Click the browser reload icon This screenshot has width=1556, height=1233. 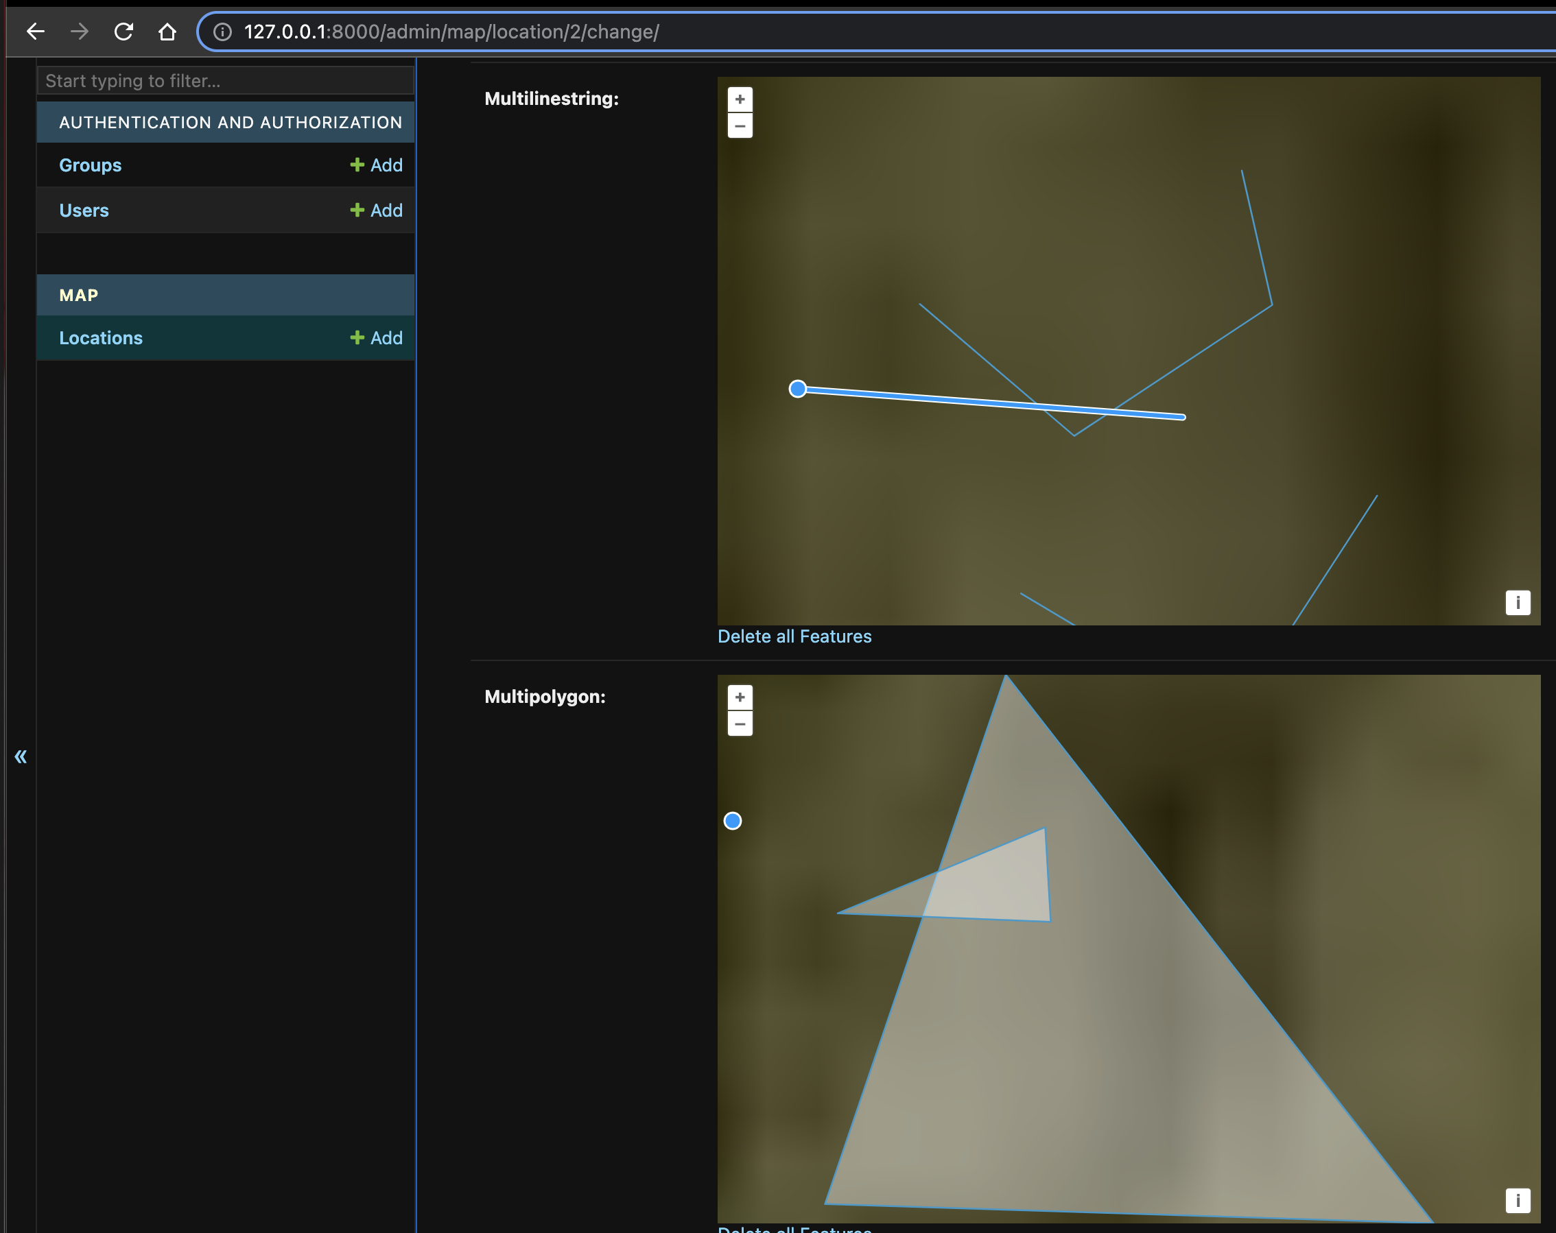pos(123,32)
